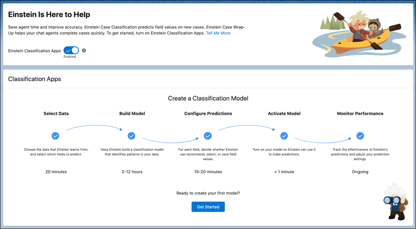Click the 'Create a Classification Model' title

tap(208, 98)
